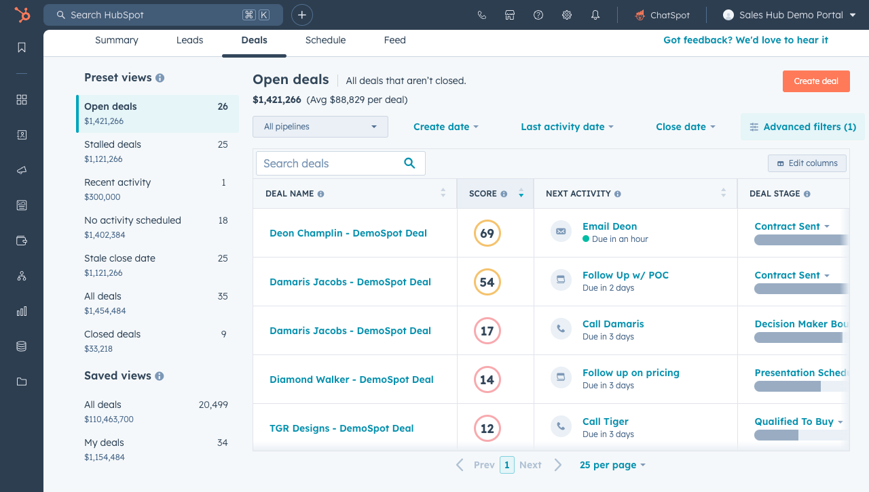
Task: Click the Edit columns button
Action: point(807,163)
